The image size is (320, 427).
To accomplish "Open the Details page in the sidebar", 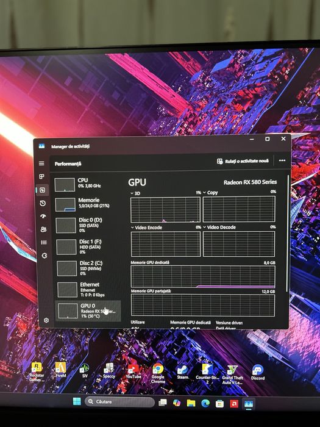I will [x=44, y=242].
